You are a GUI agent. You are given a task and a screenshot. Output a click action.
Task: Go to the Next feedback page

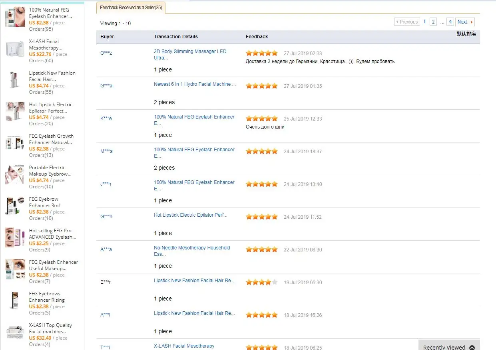[465, 22]
